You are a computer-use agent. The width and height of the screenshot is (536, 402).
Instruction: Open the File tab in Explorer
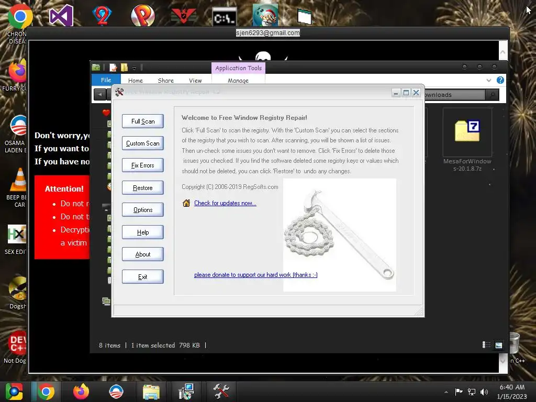tap(106, 80)
